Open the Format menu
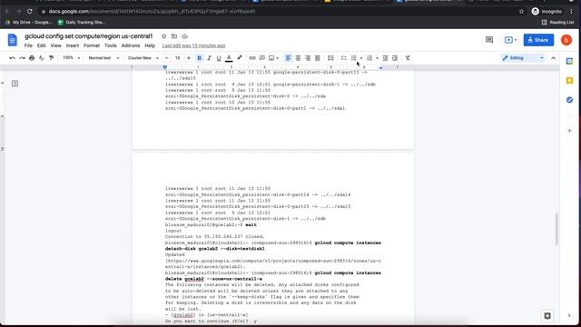 pyautogui.click(x=92, y=45)
